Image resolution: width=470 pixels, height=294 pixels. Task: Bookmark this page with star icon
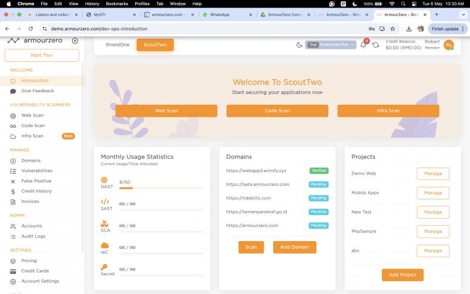pos(392,29)
